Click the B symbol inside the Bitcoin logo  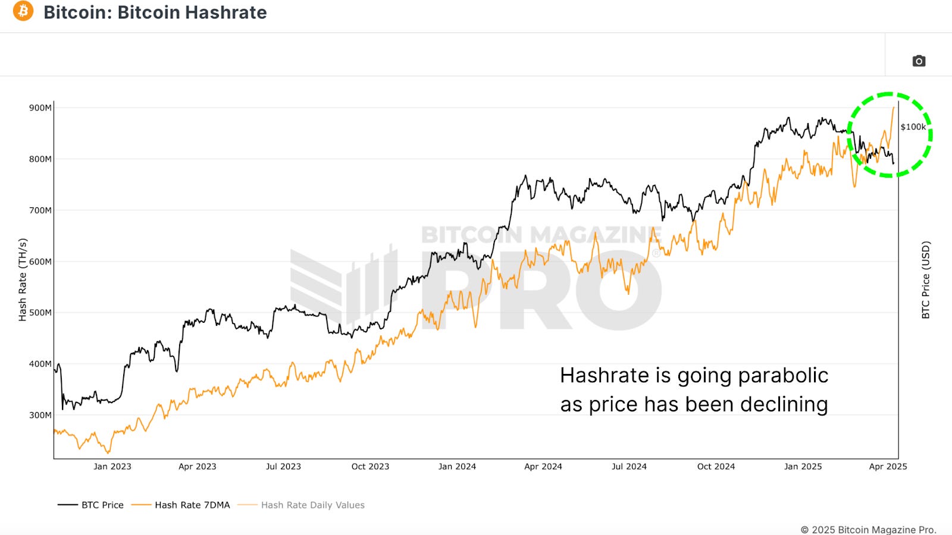[23, 12]
